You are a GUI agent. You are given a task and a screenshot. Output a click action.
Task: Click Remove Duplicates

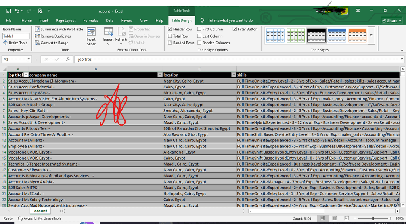[x=53, y=36]
